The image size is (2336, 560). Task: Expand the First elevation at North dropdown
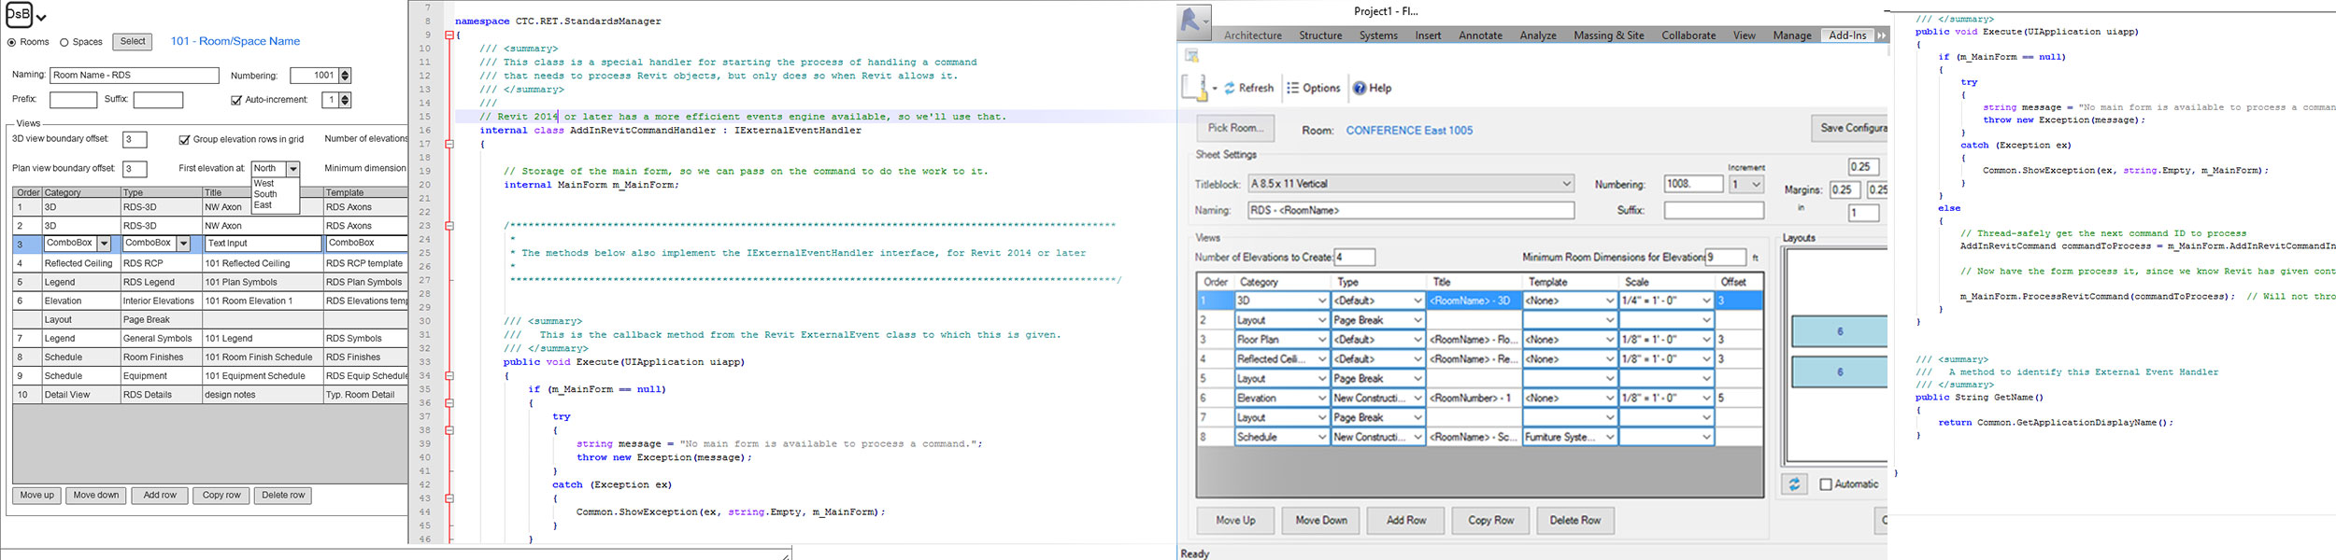click(x=292, y=169)
